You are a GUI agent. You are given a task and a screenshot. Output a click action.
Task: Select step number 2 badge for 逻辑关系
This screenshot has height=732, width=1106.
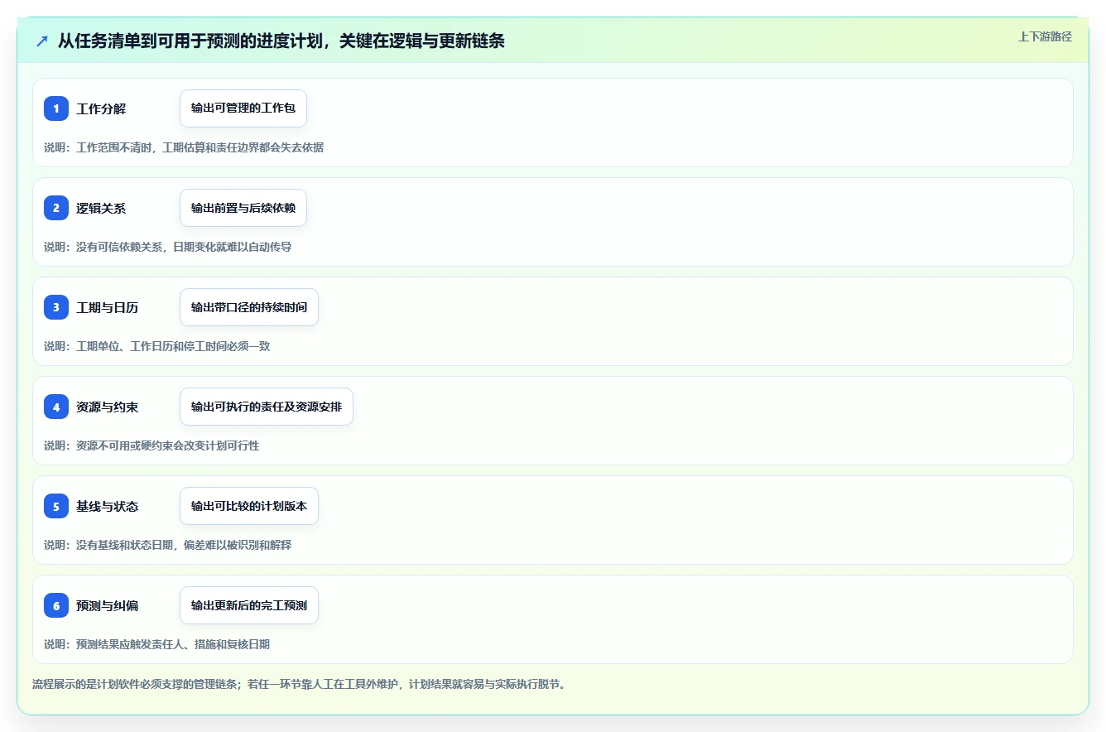pos(56,208)
